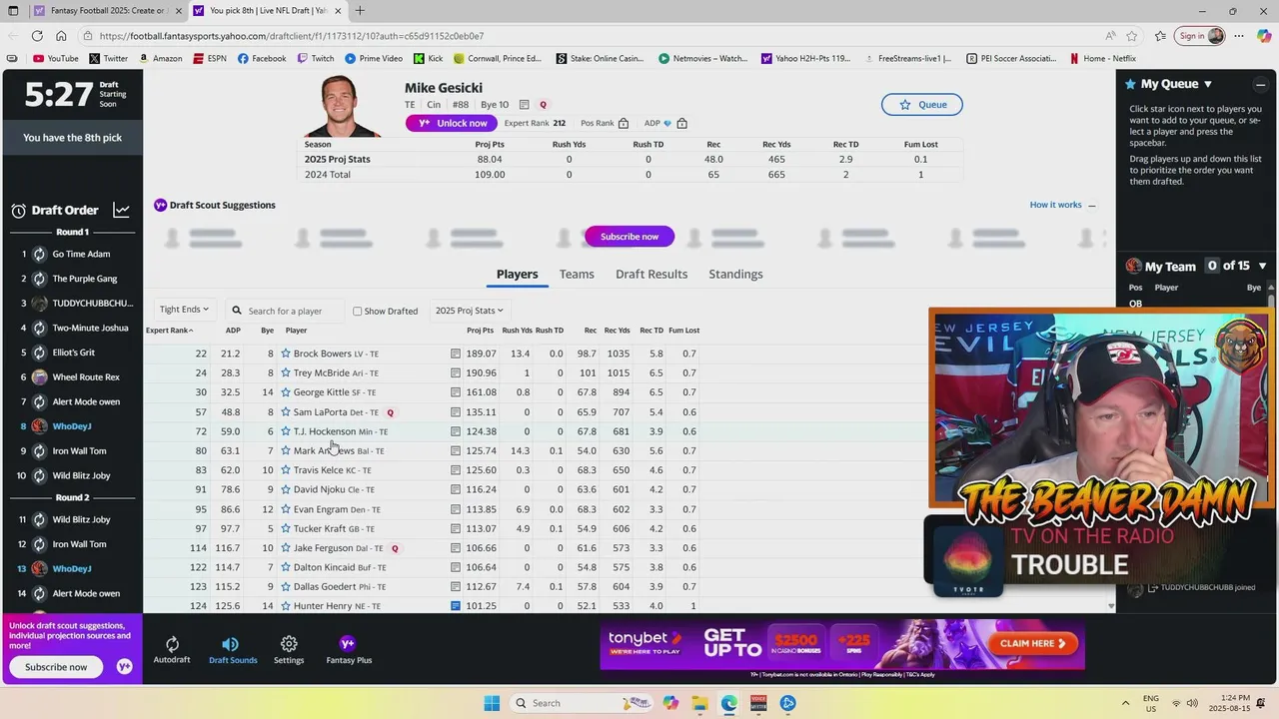Screen dimensions: 1279x719
Task: Click the Autodraft icon
Action: tap(172, 644)
